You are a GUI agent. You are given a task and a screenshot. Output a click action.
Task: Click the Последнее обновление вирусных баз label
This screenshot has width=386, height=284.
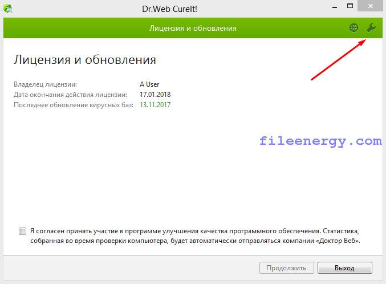(74, 105)
